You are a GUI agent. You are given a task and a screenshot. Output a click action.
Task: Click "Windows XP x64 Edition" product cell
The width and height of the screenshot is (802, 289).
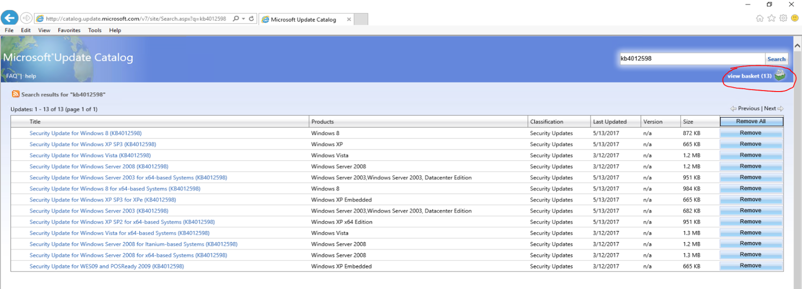[x=341, y=222]
